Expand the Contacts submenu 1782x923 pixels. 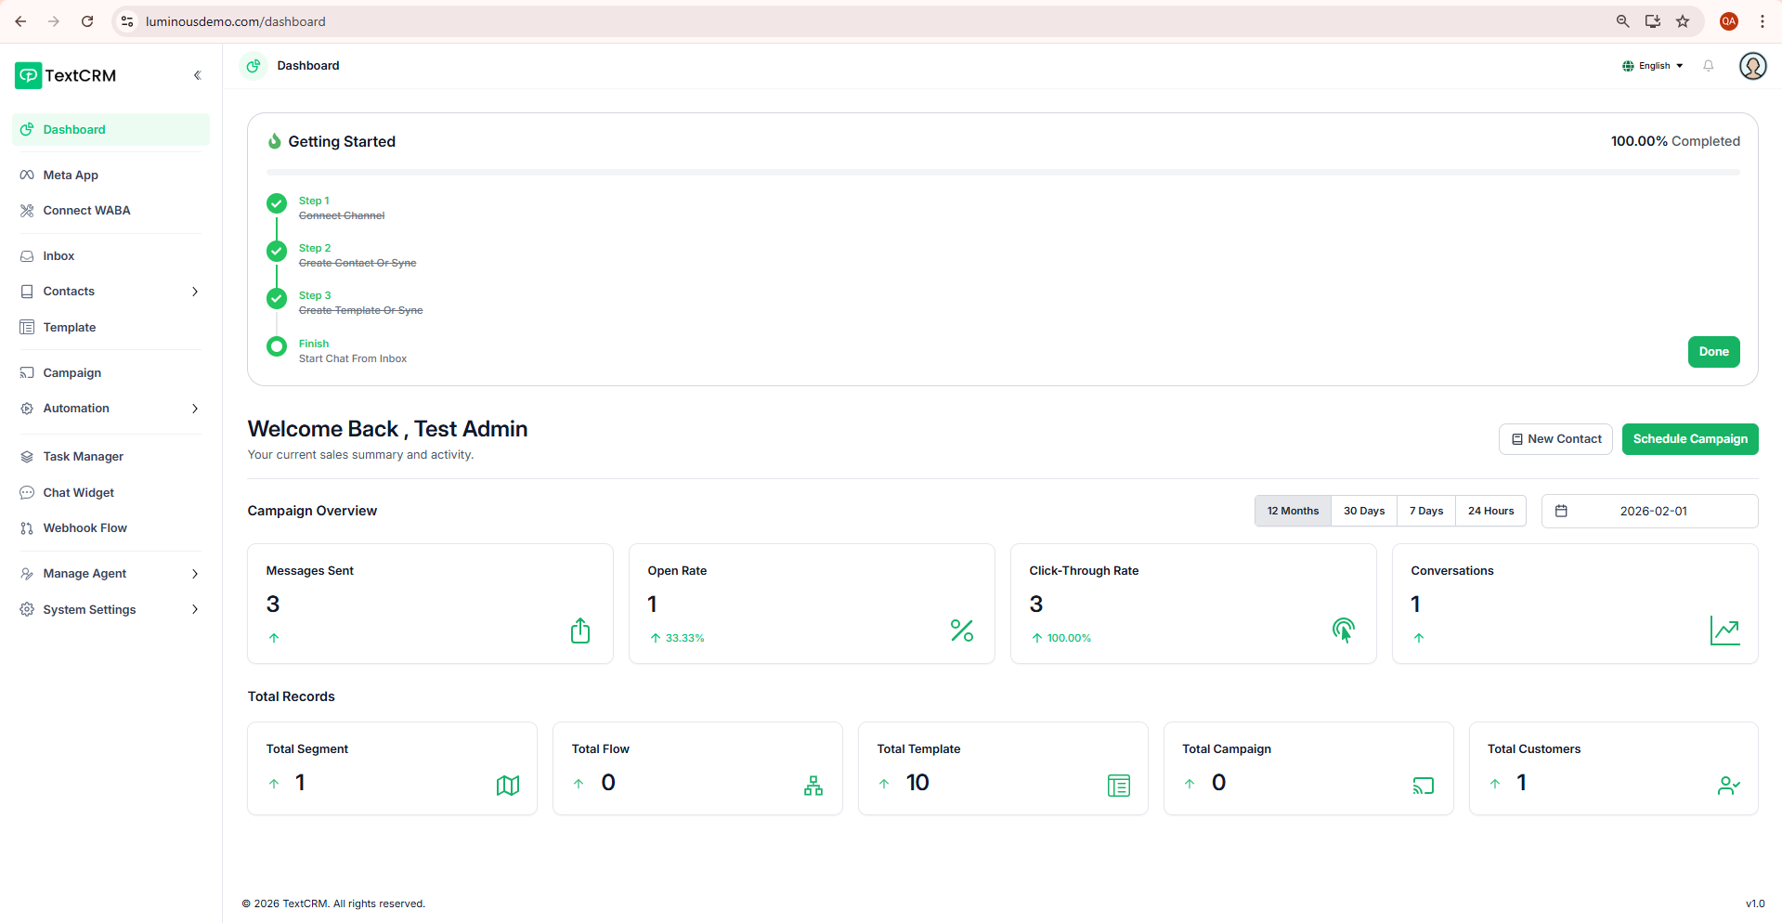pyautogui.click(x=195, y=292)
